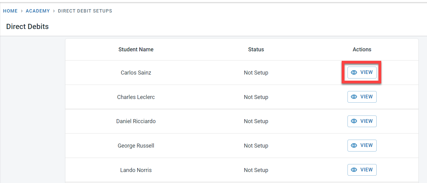Click the Daniel Ricciardo name cell

tap(136, 121)
